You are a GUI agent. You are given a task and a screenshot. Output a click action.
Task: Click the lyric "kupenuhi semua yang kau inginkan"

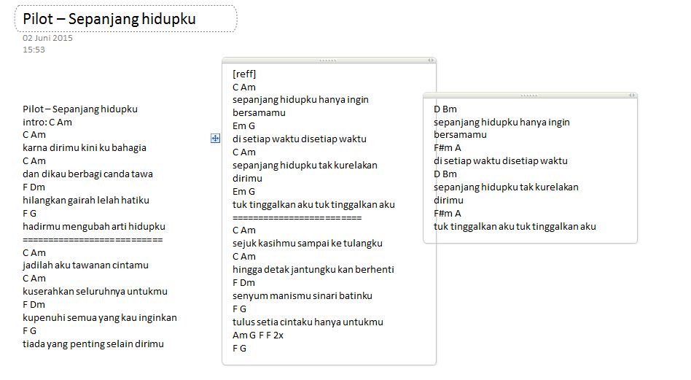[100, 318]
